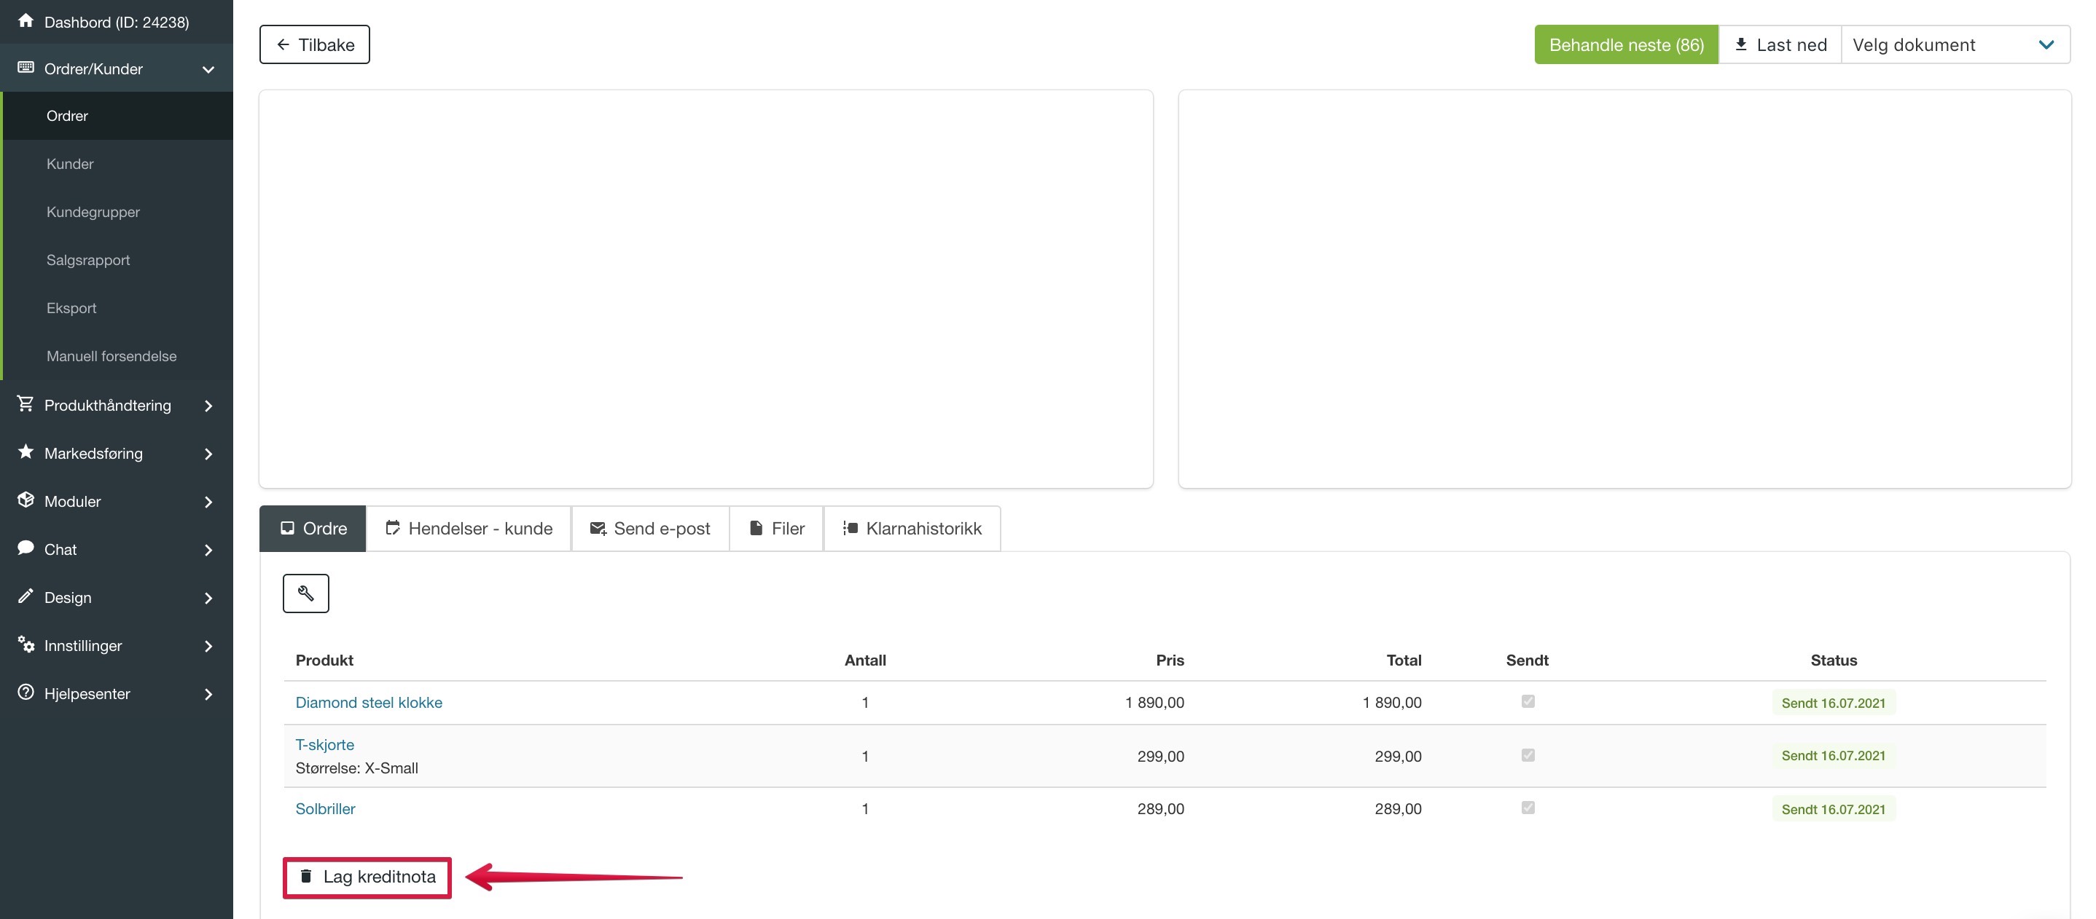2096x919 pixels.
Task: Click Behandle neste (86) button
Action: click(1626, 44)
